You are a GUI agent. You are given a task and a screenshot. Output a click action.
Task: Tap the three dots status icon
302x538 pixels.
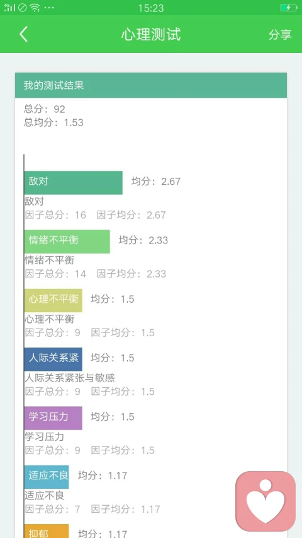click(49, 8)
